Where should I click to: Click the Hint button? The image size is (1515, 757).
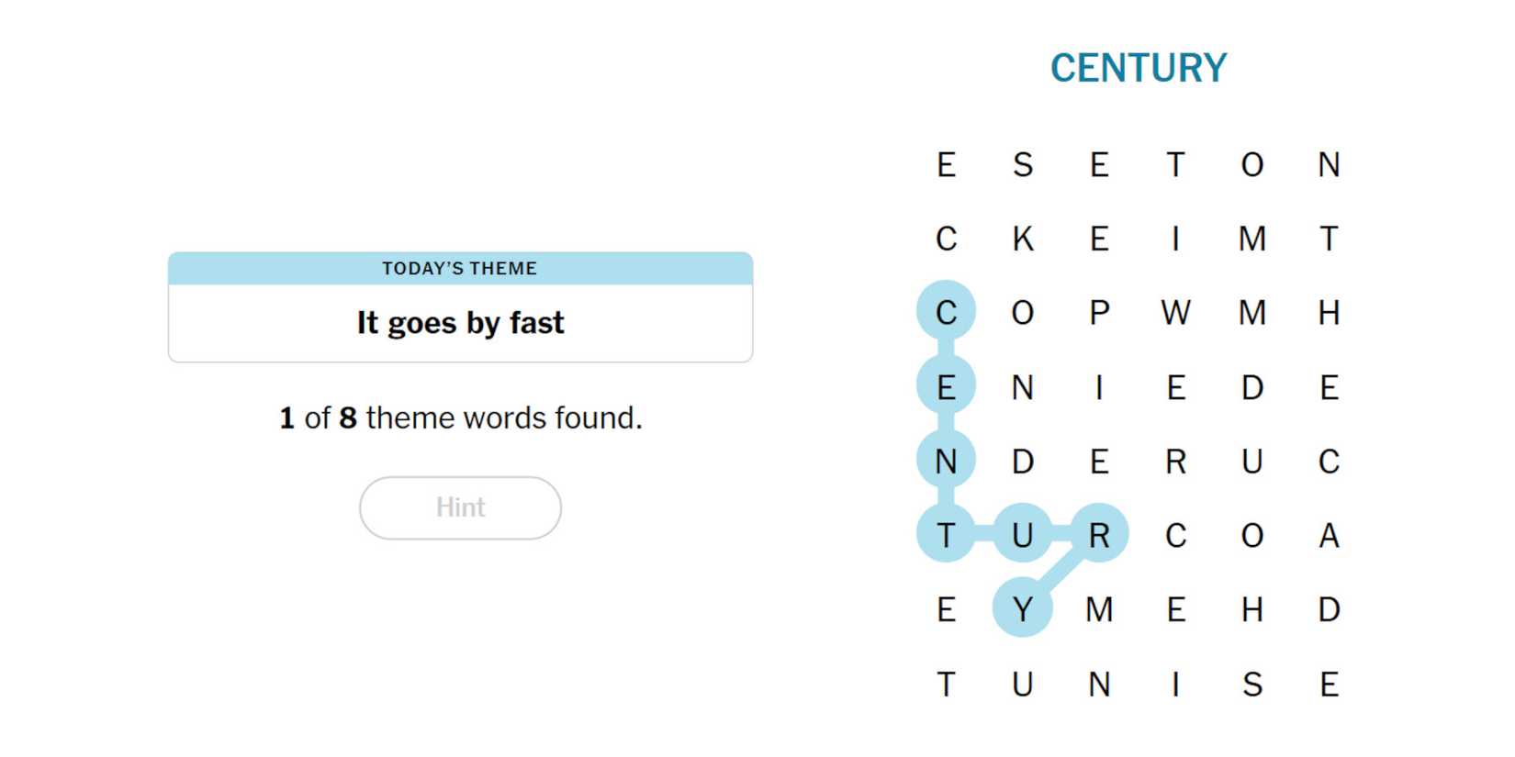[x=460, y=507]
